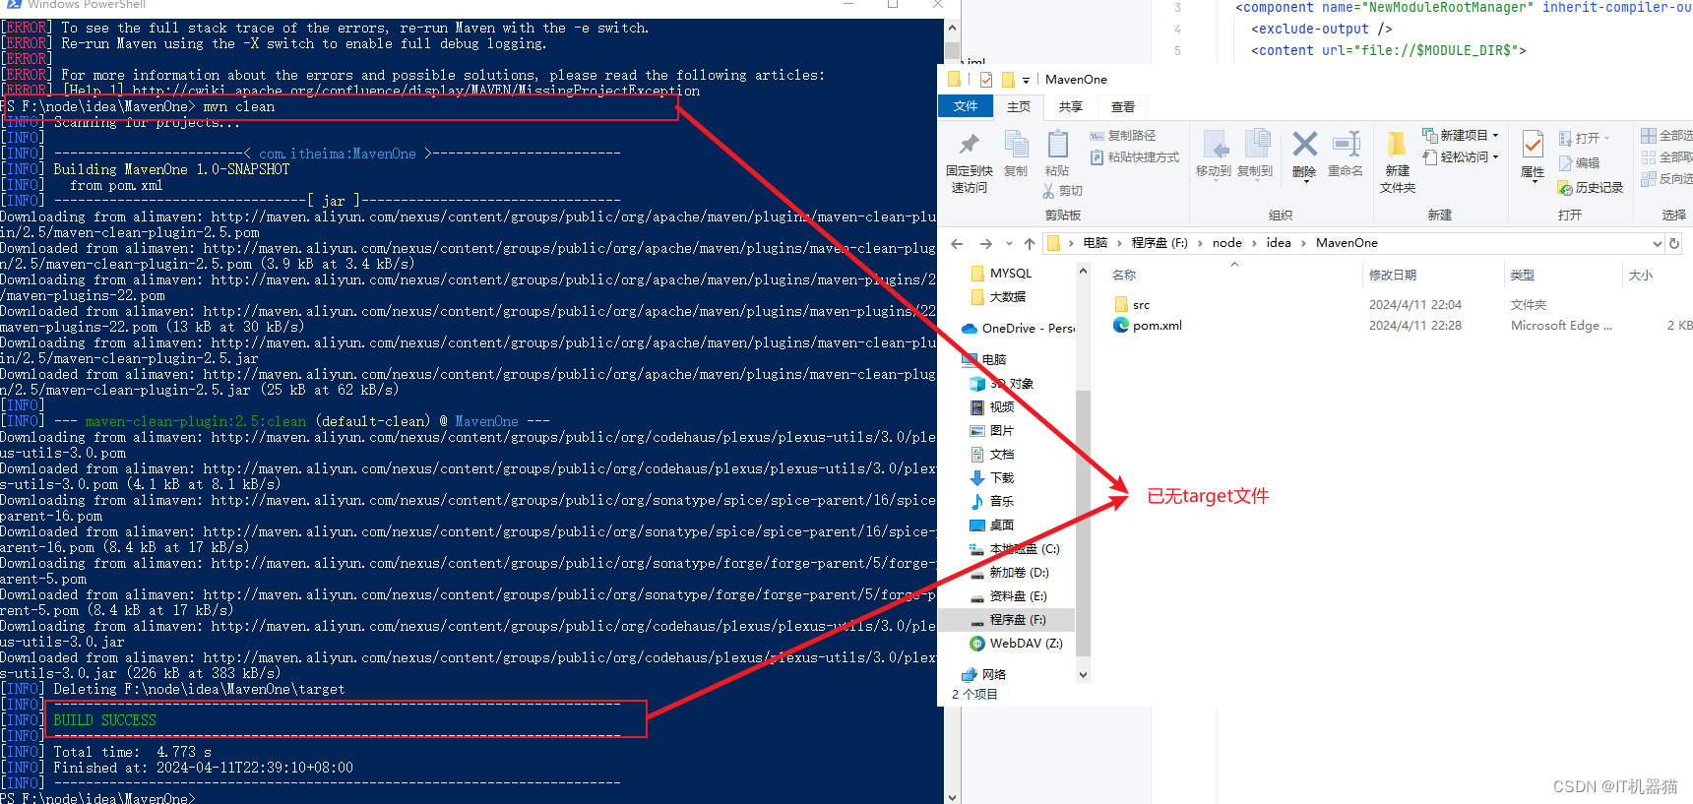Click the properties quick access toolbar icon
The width and height of the screenshot is (1693, 804).
tap(986, 80)
